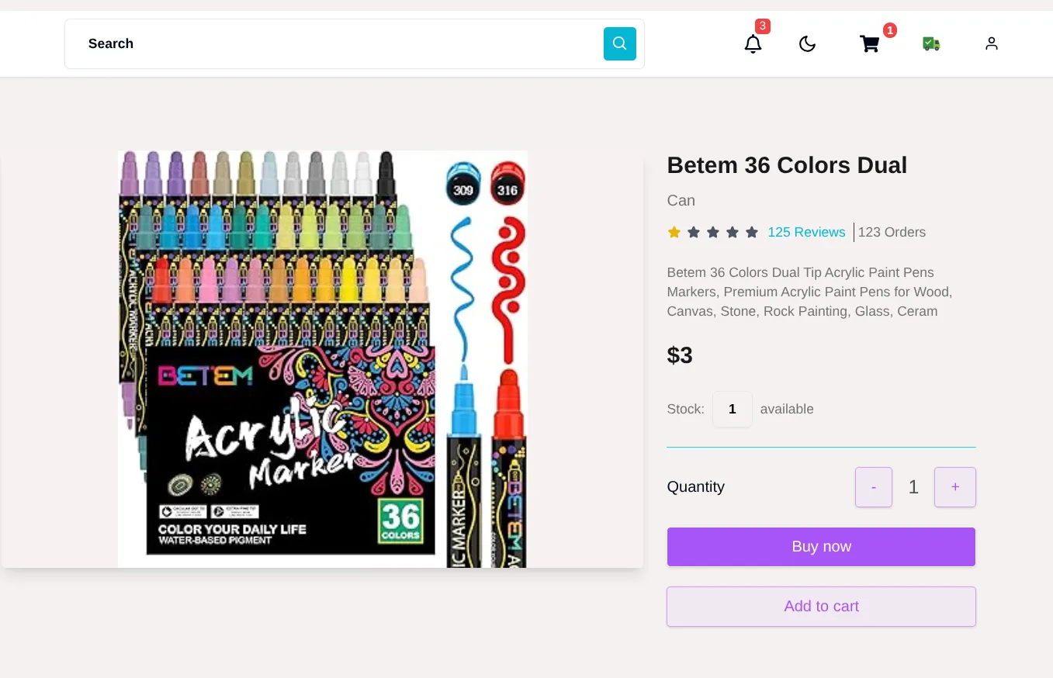The height and width of the screenshot is (678, 1053).
Task: Open the user account icon
Action: click(x=991, y=44)
